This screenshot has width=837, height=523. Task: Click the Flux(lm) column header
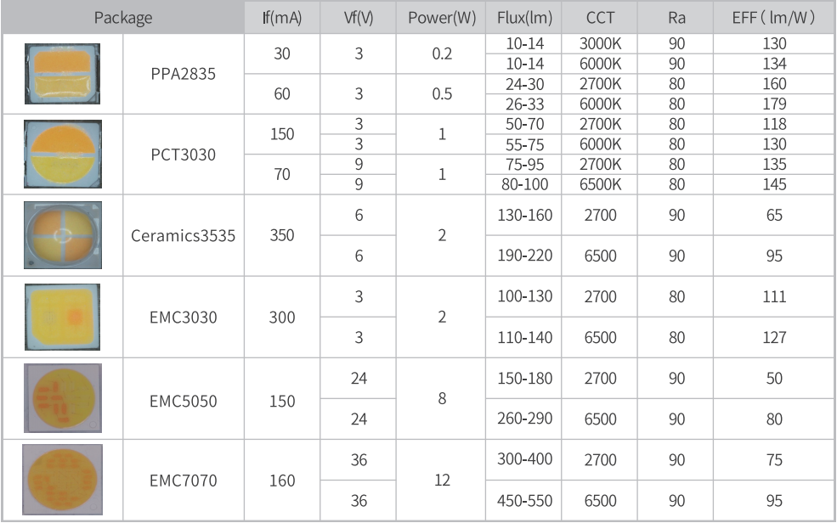point(524,17)
